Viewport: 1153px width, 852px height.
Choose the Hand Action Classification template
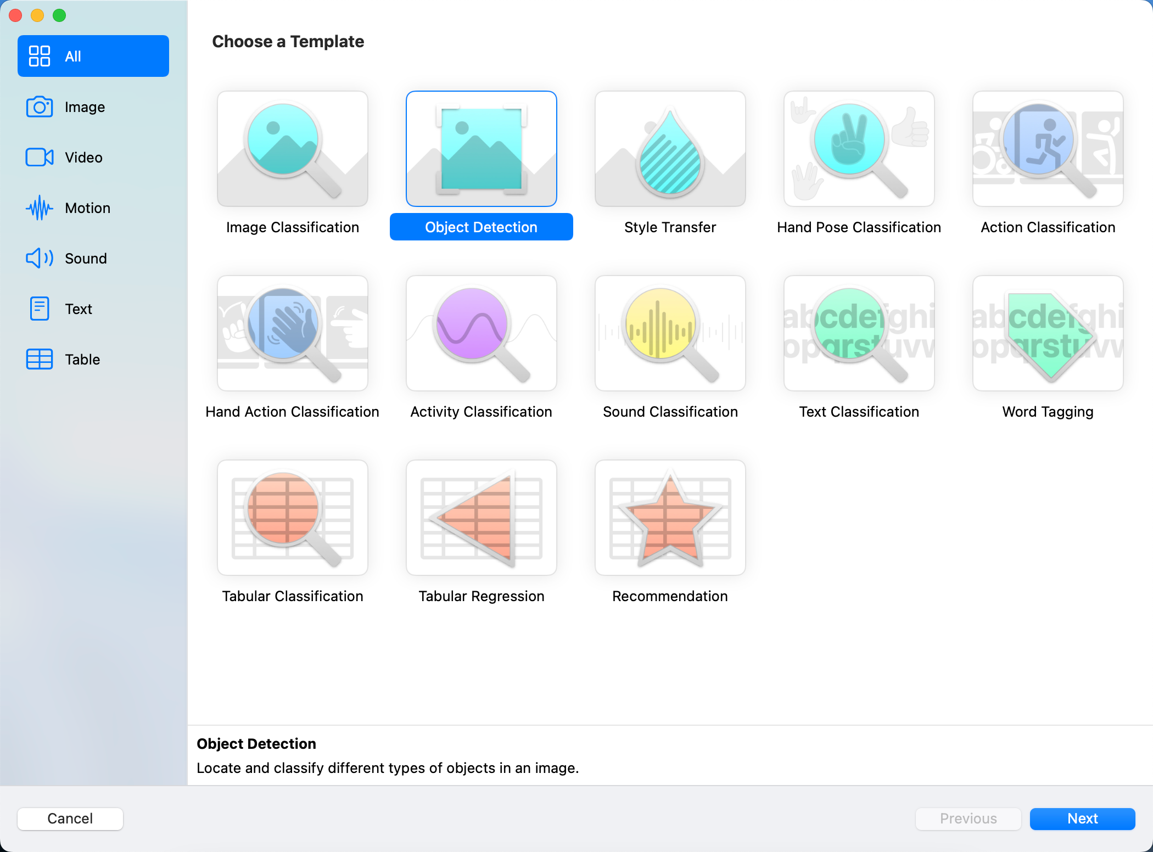click(292, 333)
